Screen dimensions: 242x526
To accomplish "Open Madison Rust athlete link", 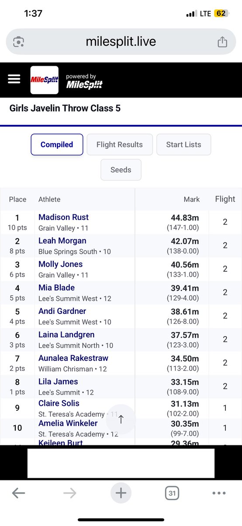I will pyautogui.click(x=64, y=217).
